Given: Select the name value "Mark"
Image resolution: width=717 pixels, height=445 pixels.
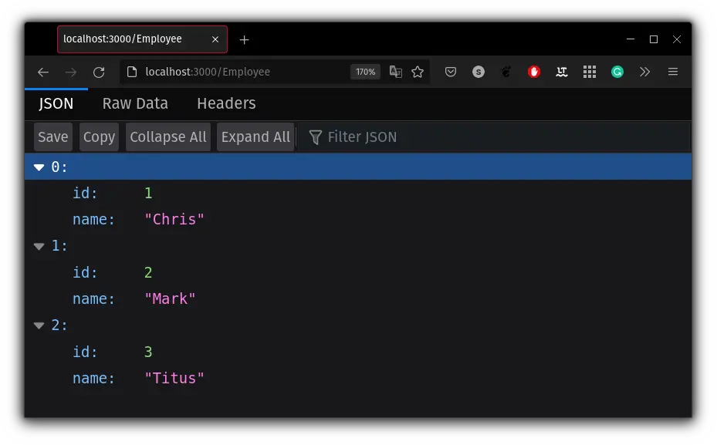Looking at the screenshot, I should click(170, 298).
